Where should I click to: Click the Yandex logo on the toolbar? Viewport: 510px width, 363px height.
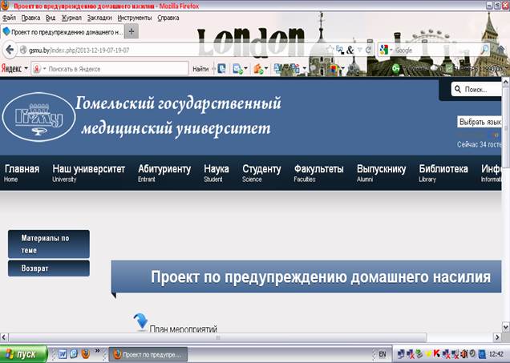pyautogui.click(x=11, y=69)
